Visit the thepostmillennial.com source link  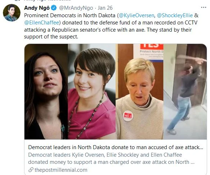61,170
